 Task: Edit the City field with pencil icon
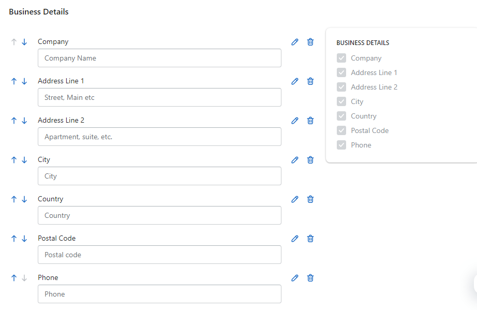[x=295, y=160]
